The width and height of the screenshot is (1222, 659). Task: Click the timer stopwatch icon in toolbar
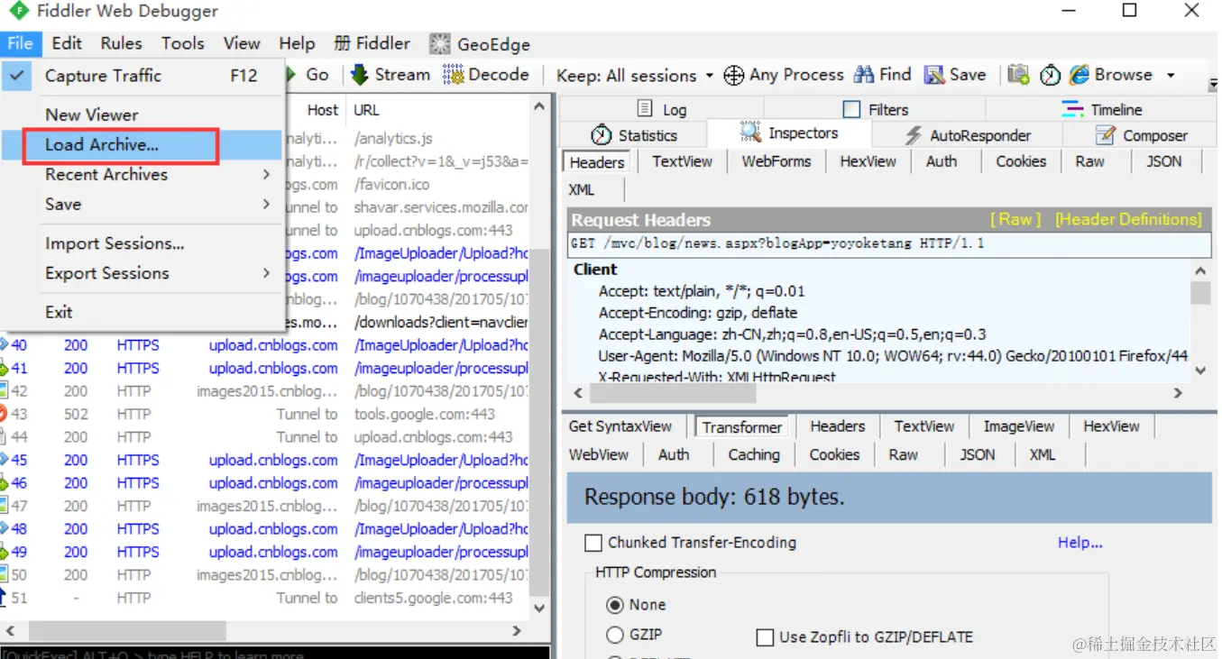1050,76
